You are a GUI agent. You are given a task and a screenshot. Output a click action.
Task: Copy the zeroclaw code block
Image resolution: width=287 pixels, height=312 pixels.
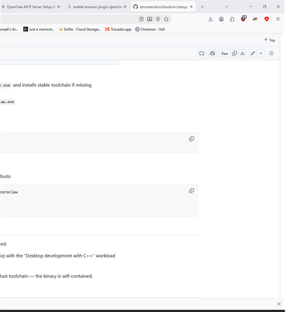point(191,191)
